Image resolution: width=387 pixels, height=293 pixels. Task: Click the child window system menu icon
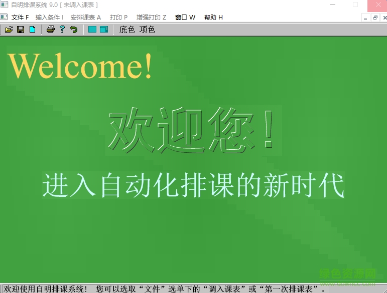pos(4,17)
